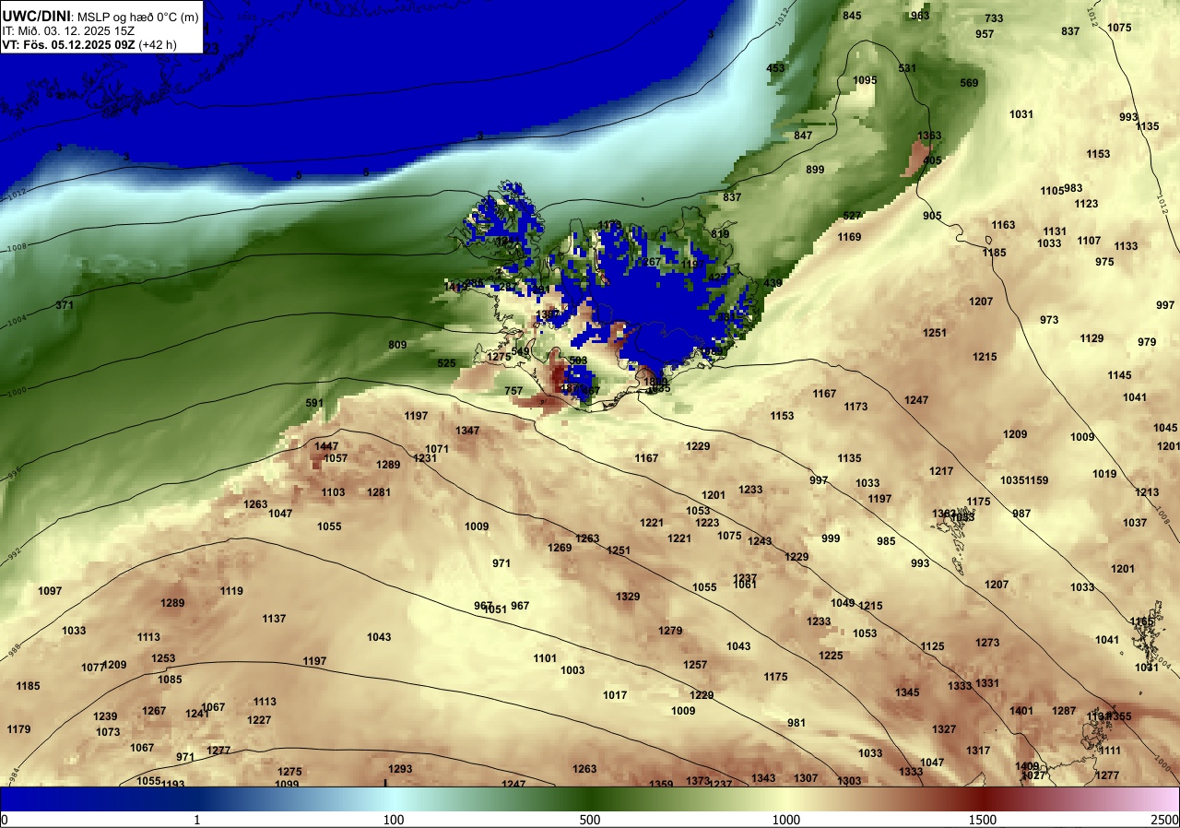
Task: Click the map value 757
Action: (513, 391)
